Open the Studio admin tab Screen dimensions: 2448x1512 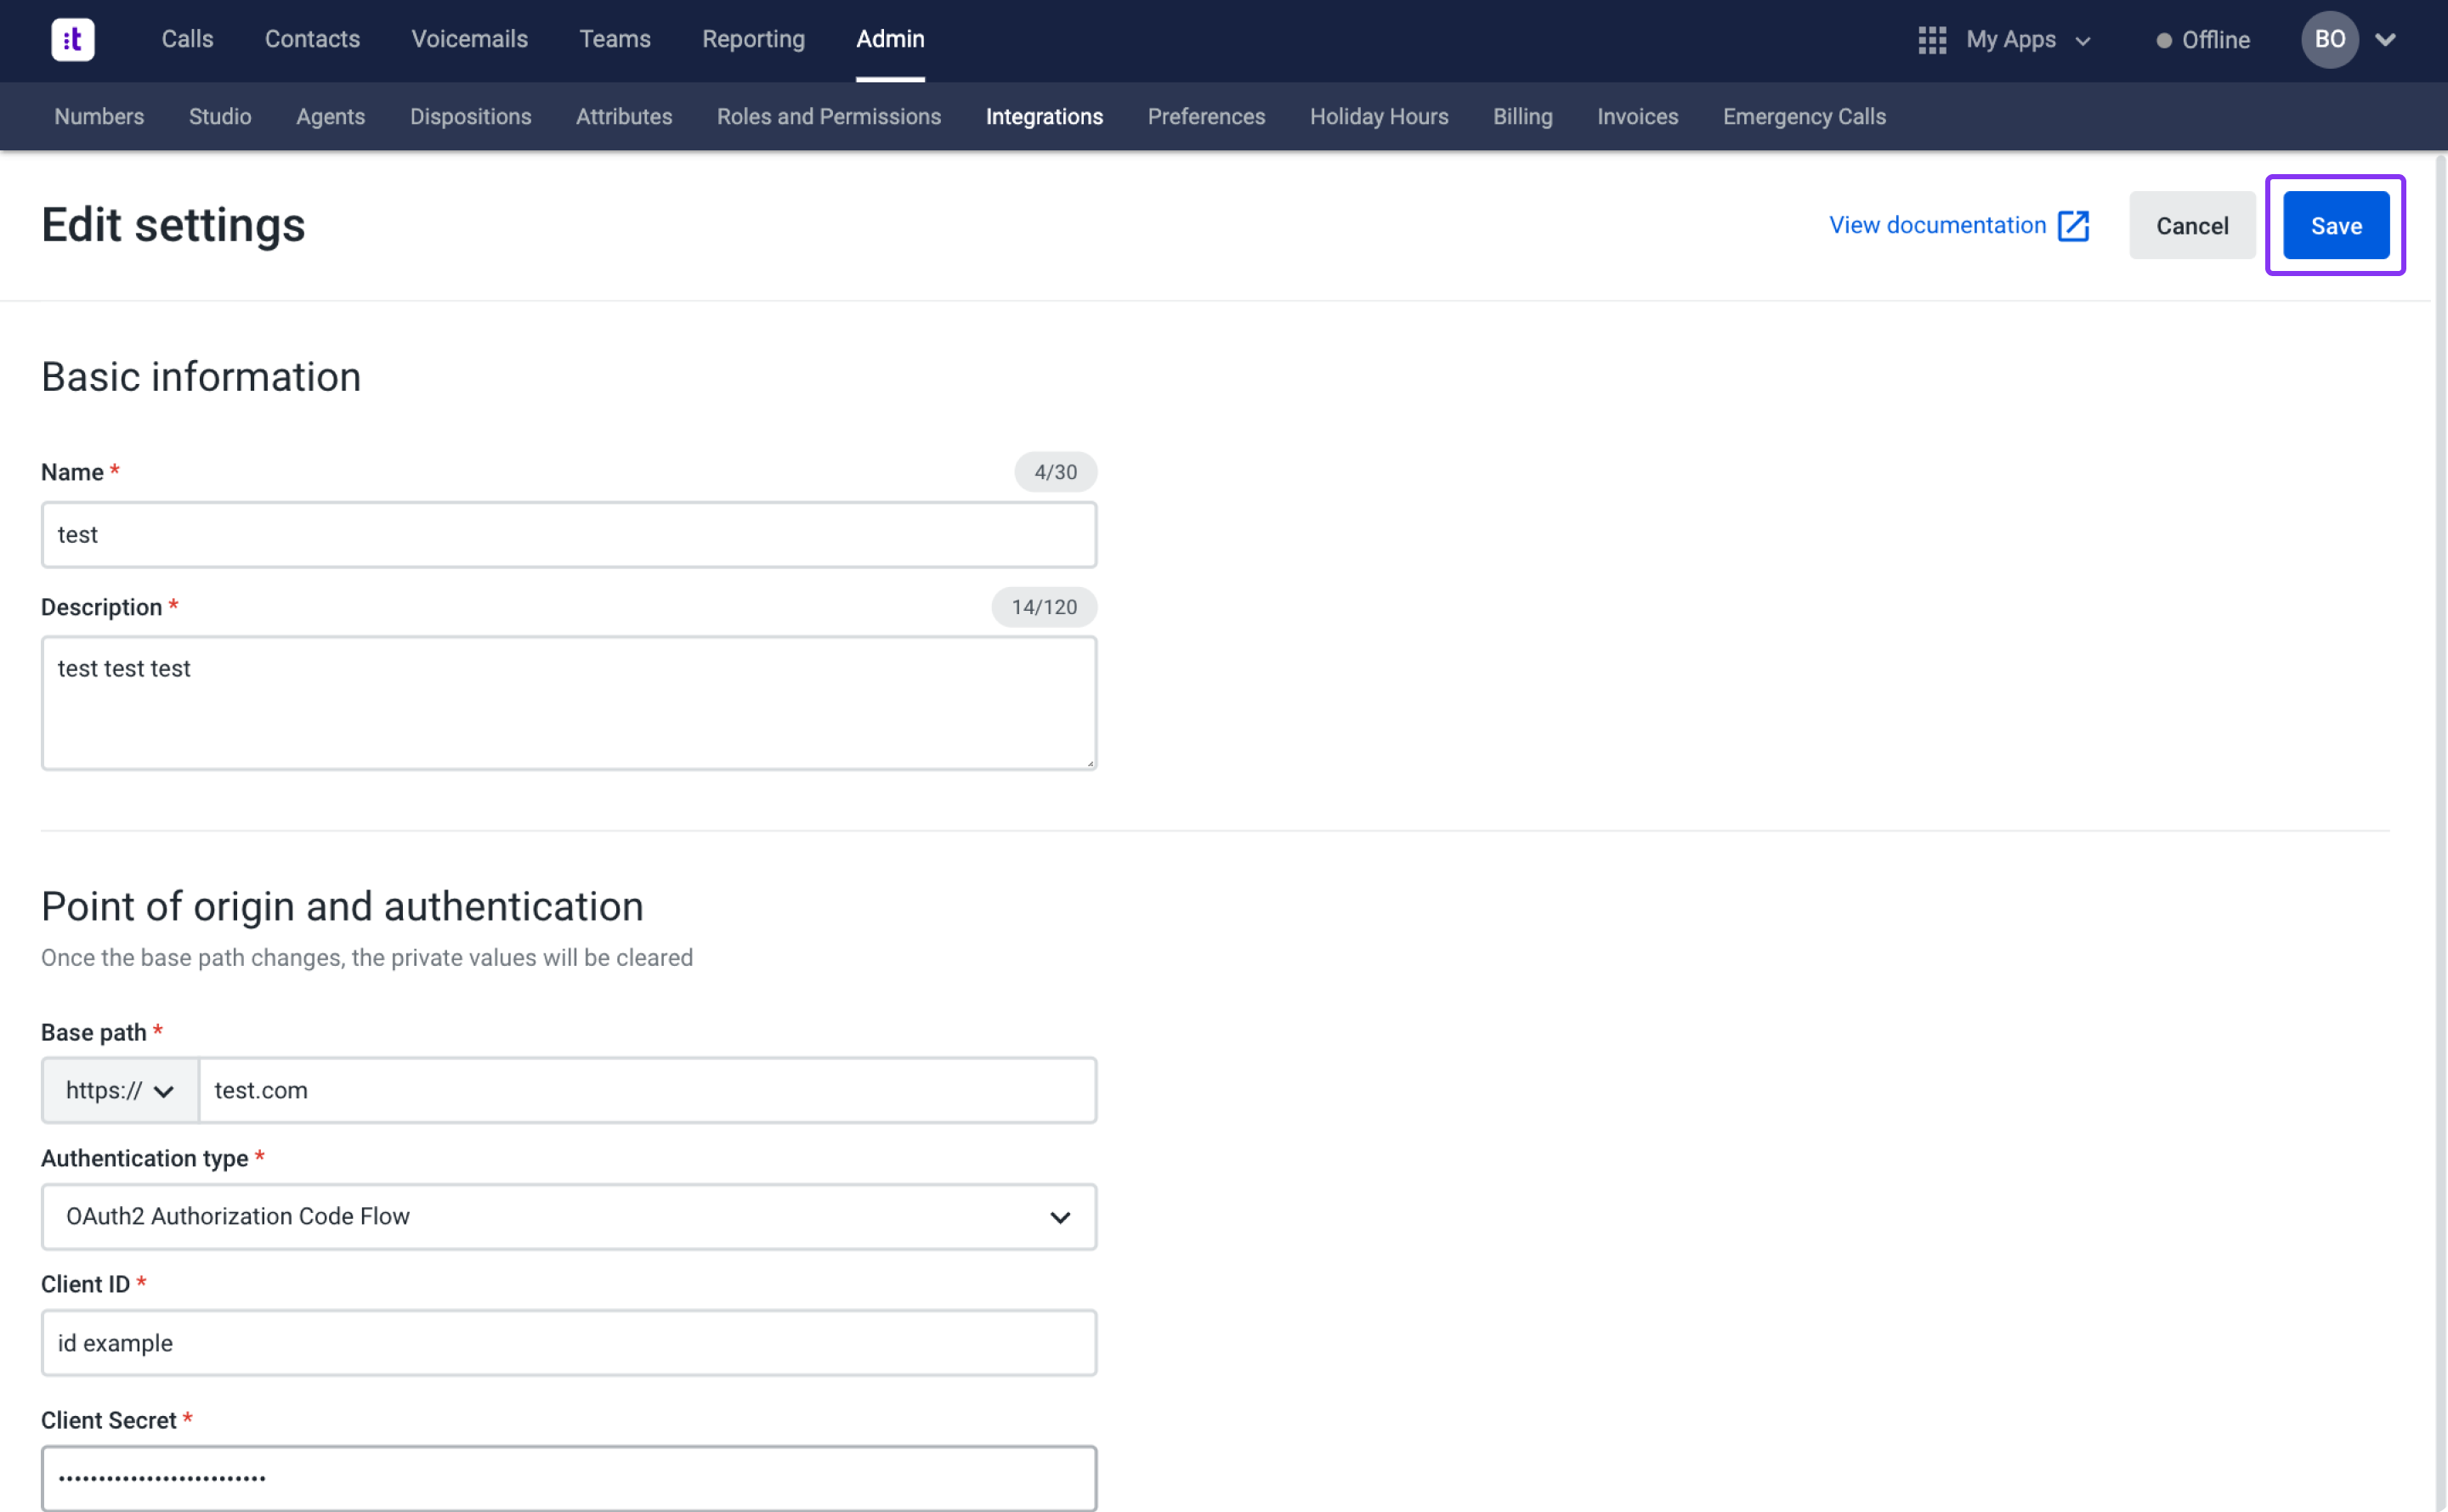(x=220, y=117)
